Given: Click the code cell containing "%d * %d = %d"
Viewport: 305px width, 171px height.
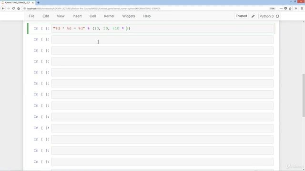Looking at the screenshot, I should 163,28.
